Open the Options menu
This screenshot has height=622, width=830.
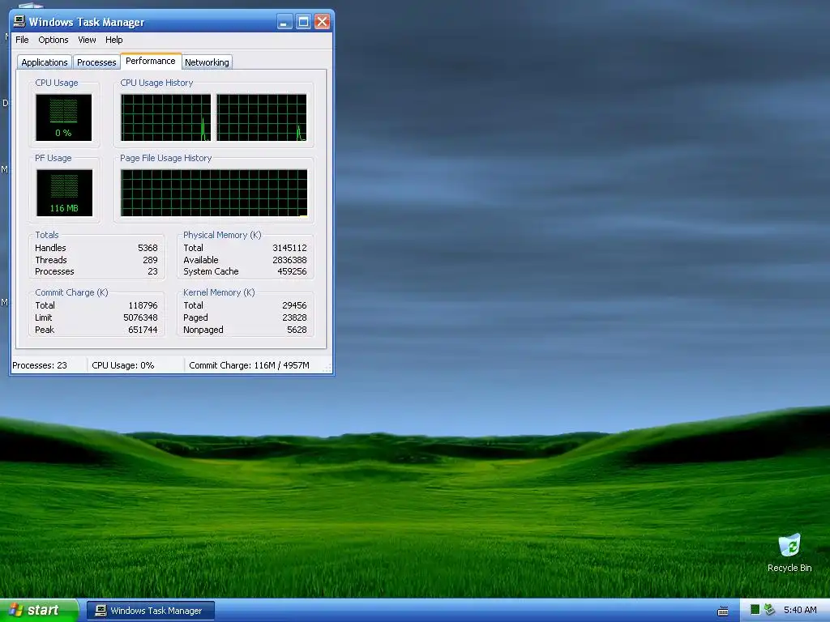pyautogui.click(x=53, y=40)
